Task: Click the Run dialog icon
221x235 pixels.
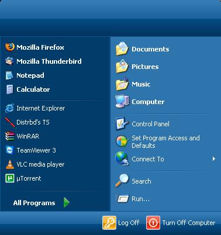Action: click(x=123, y=199)
